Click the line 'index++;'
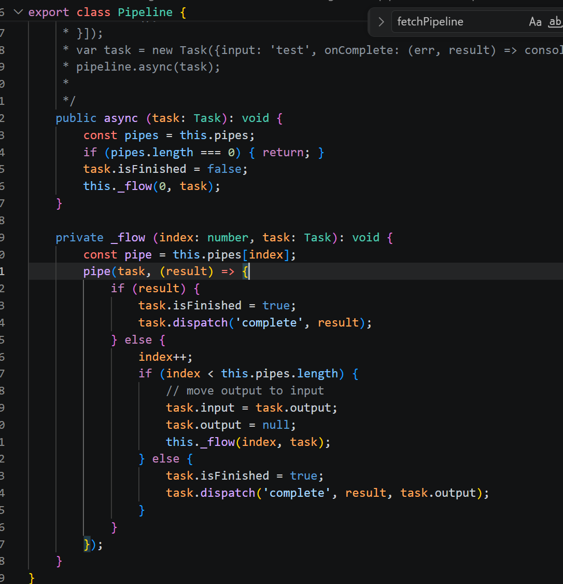 165,357
